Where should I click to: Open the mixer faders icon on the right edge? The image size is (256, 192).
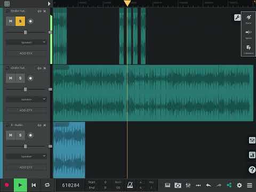tap(252, 140)
